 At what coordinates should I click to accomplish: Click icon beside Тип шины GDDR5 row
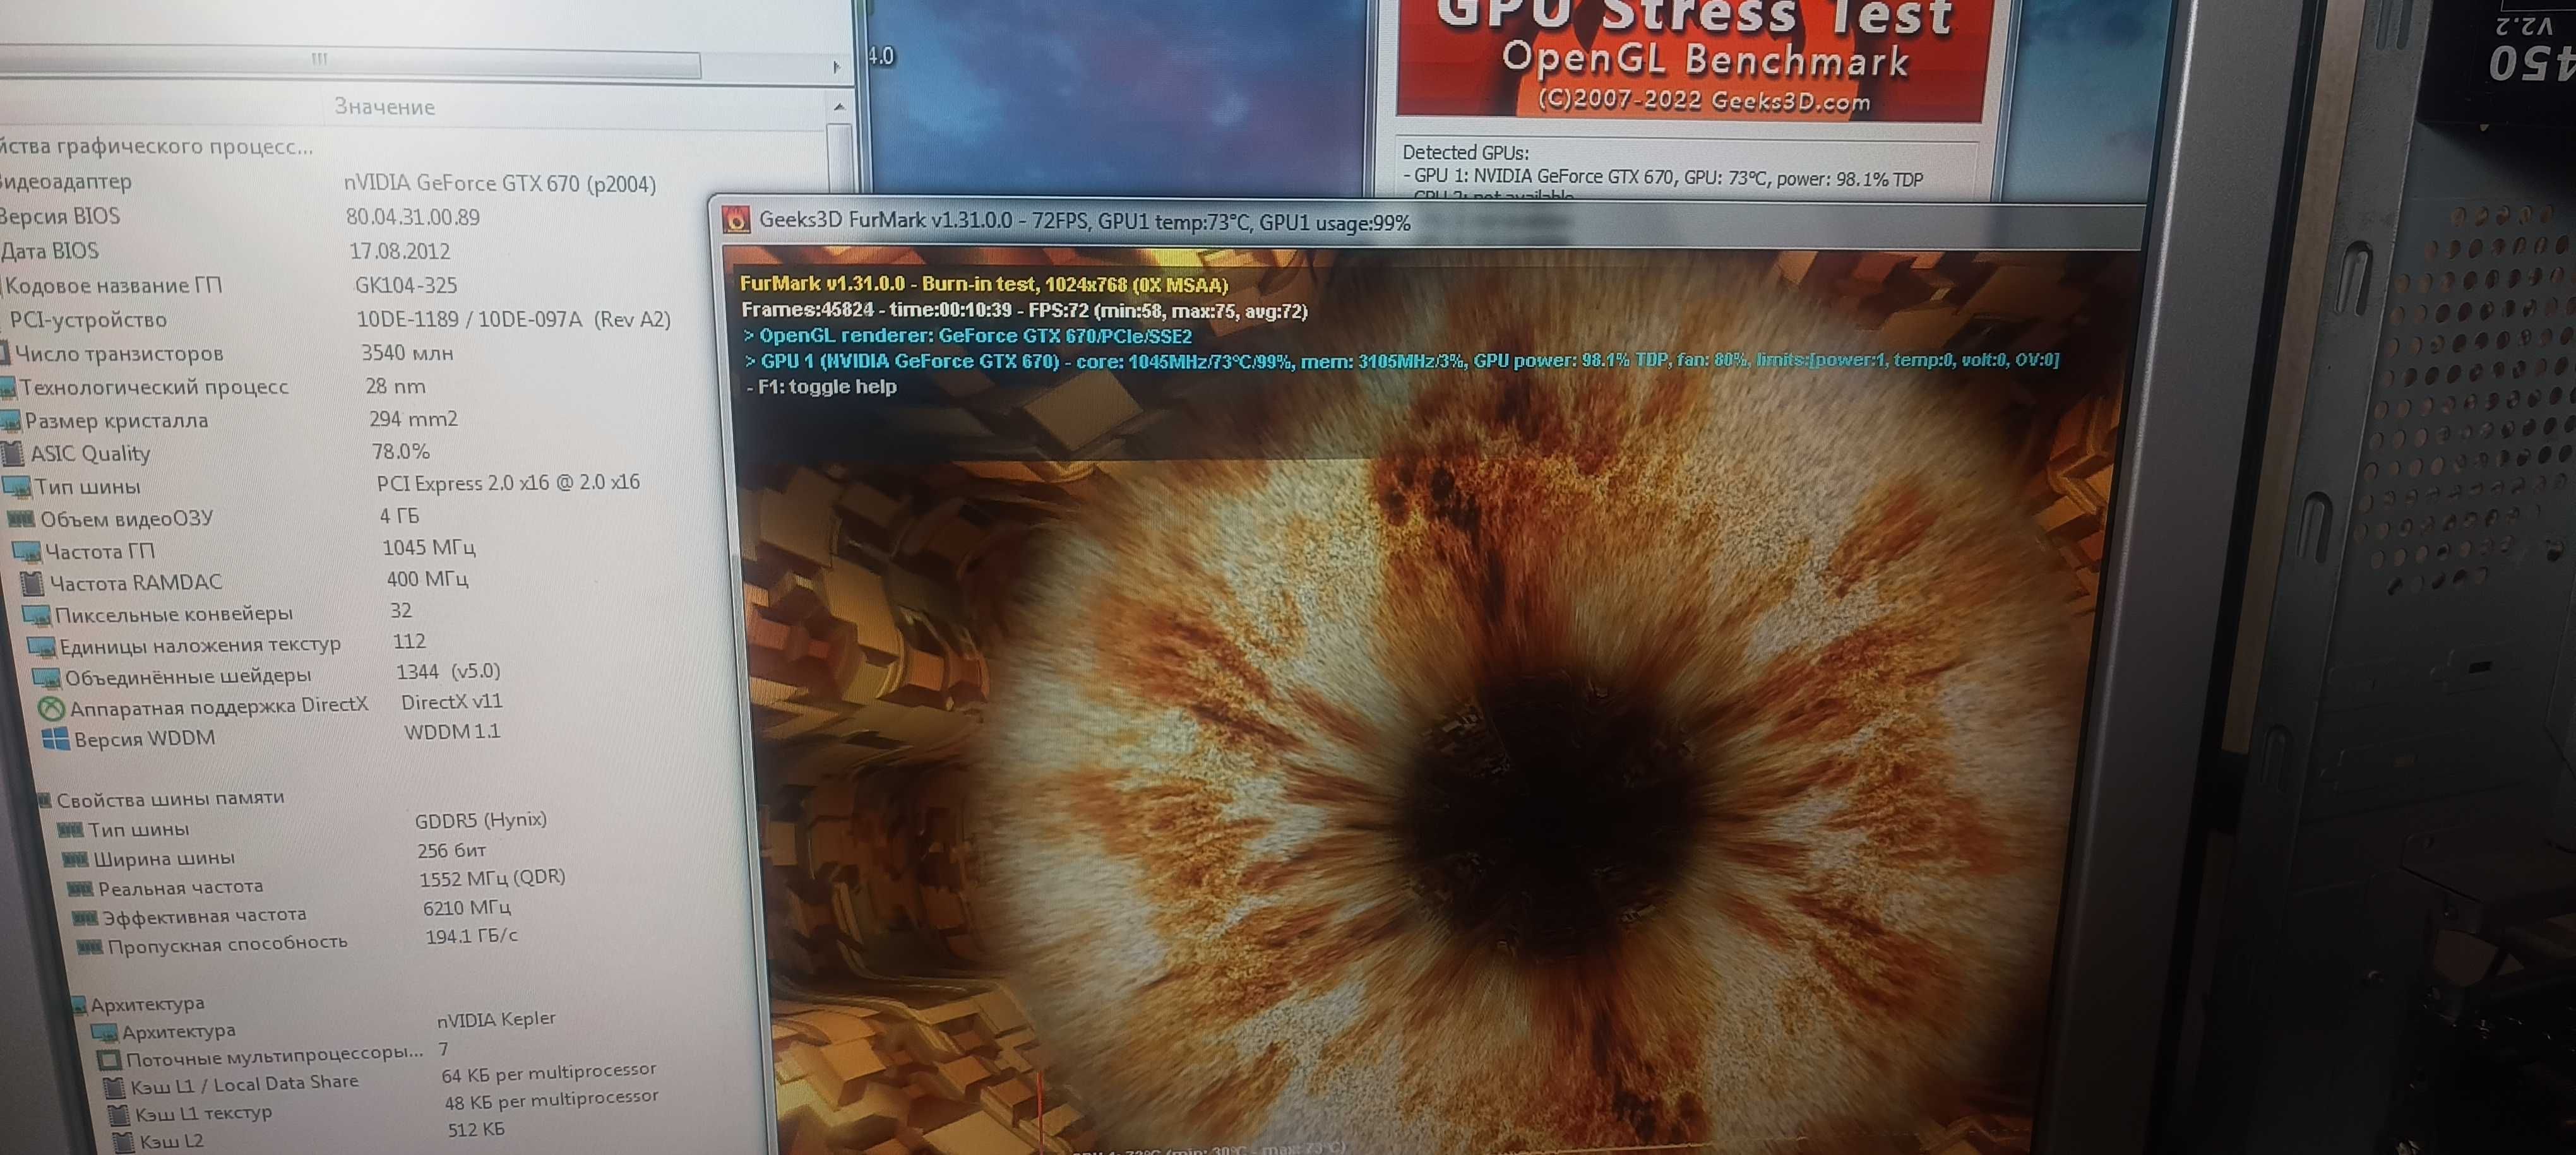tap(70, 829)
